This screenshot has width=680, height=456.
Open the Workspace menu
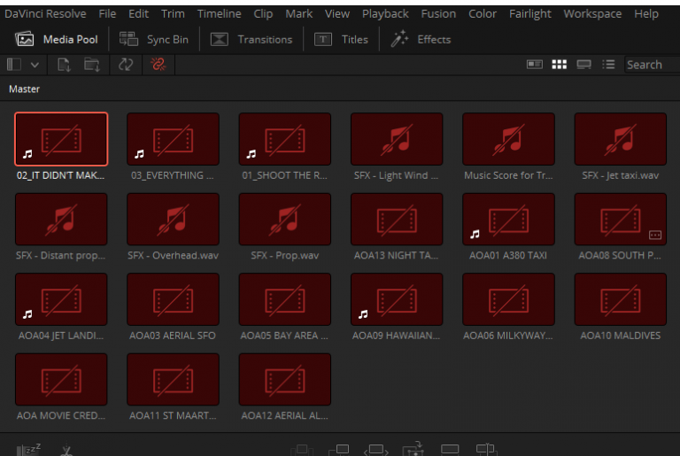click(x=592, y=14)
